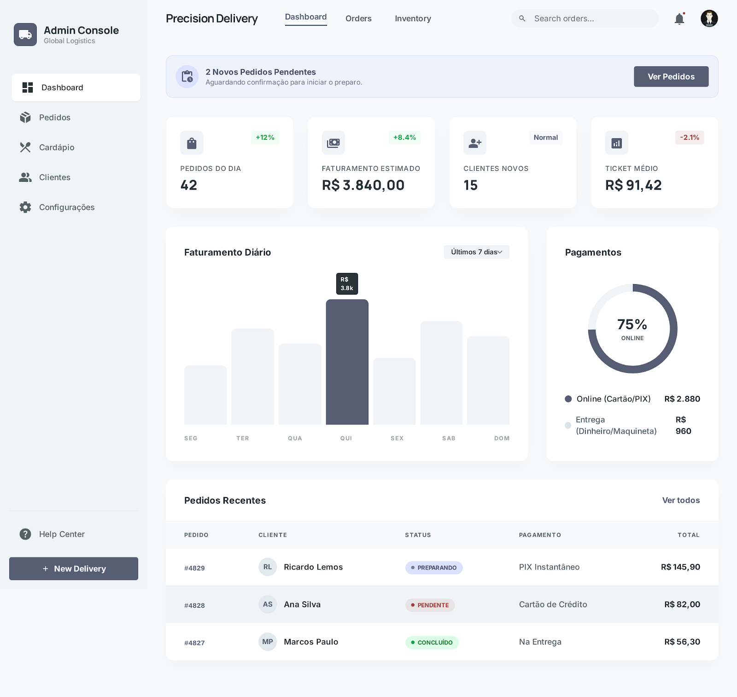The width and height of the screenshot is (737, 697).
Task: Click the Clientes Novos add-person icon
Action: [475, 143]
